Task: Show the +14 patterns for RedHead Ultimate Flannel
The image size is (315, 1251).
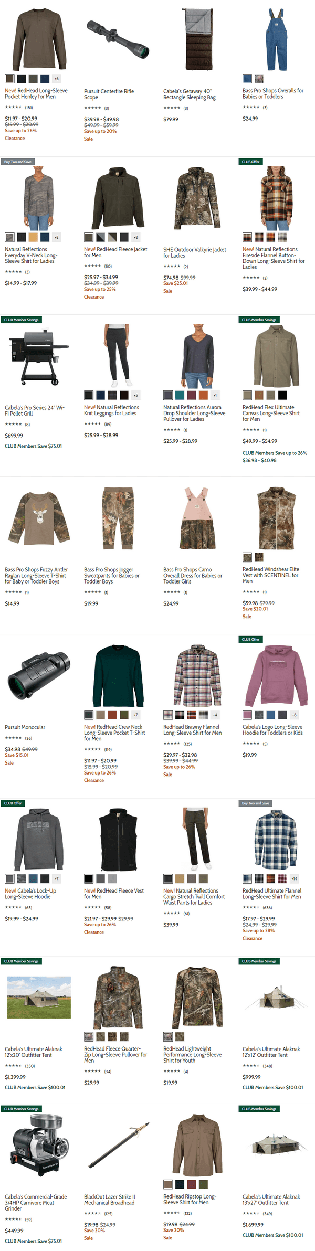Action: tap(294, 878)
